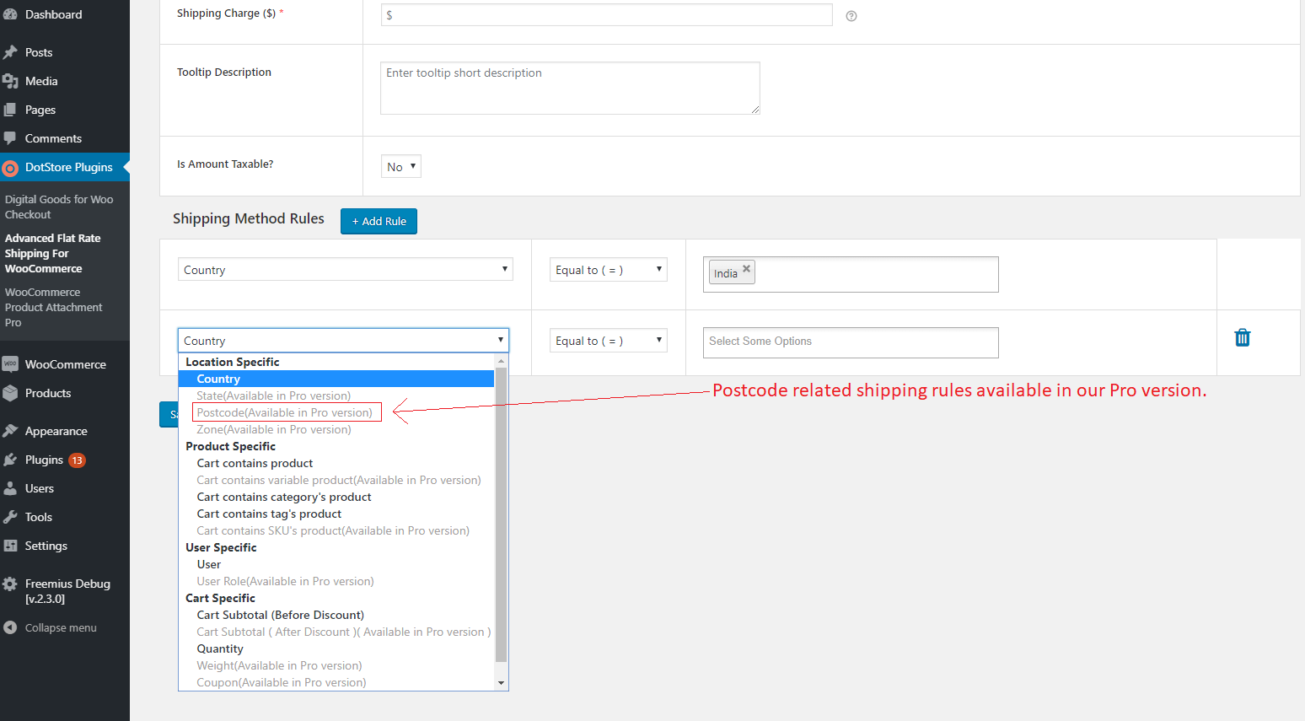Click Shipping Charge help question icon
Image resolution: width=1305 pixels, height=721 pixels.
[x=851, y=16]
